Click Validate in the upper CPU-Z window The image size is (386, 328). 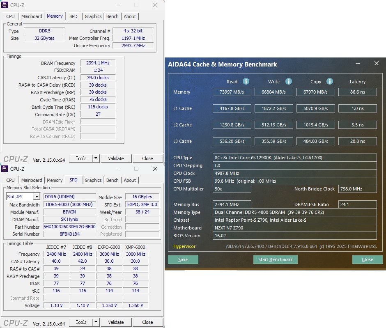point(116,158)
